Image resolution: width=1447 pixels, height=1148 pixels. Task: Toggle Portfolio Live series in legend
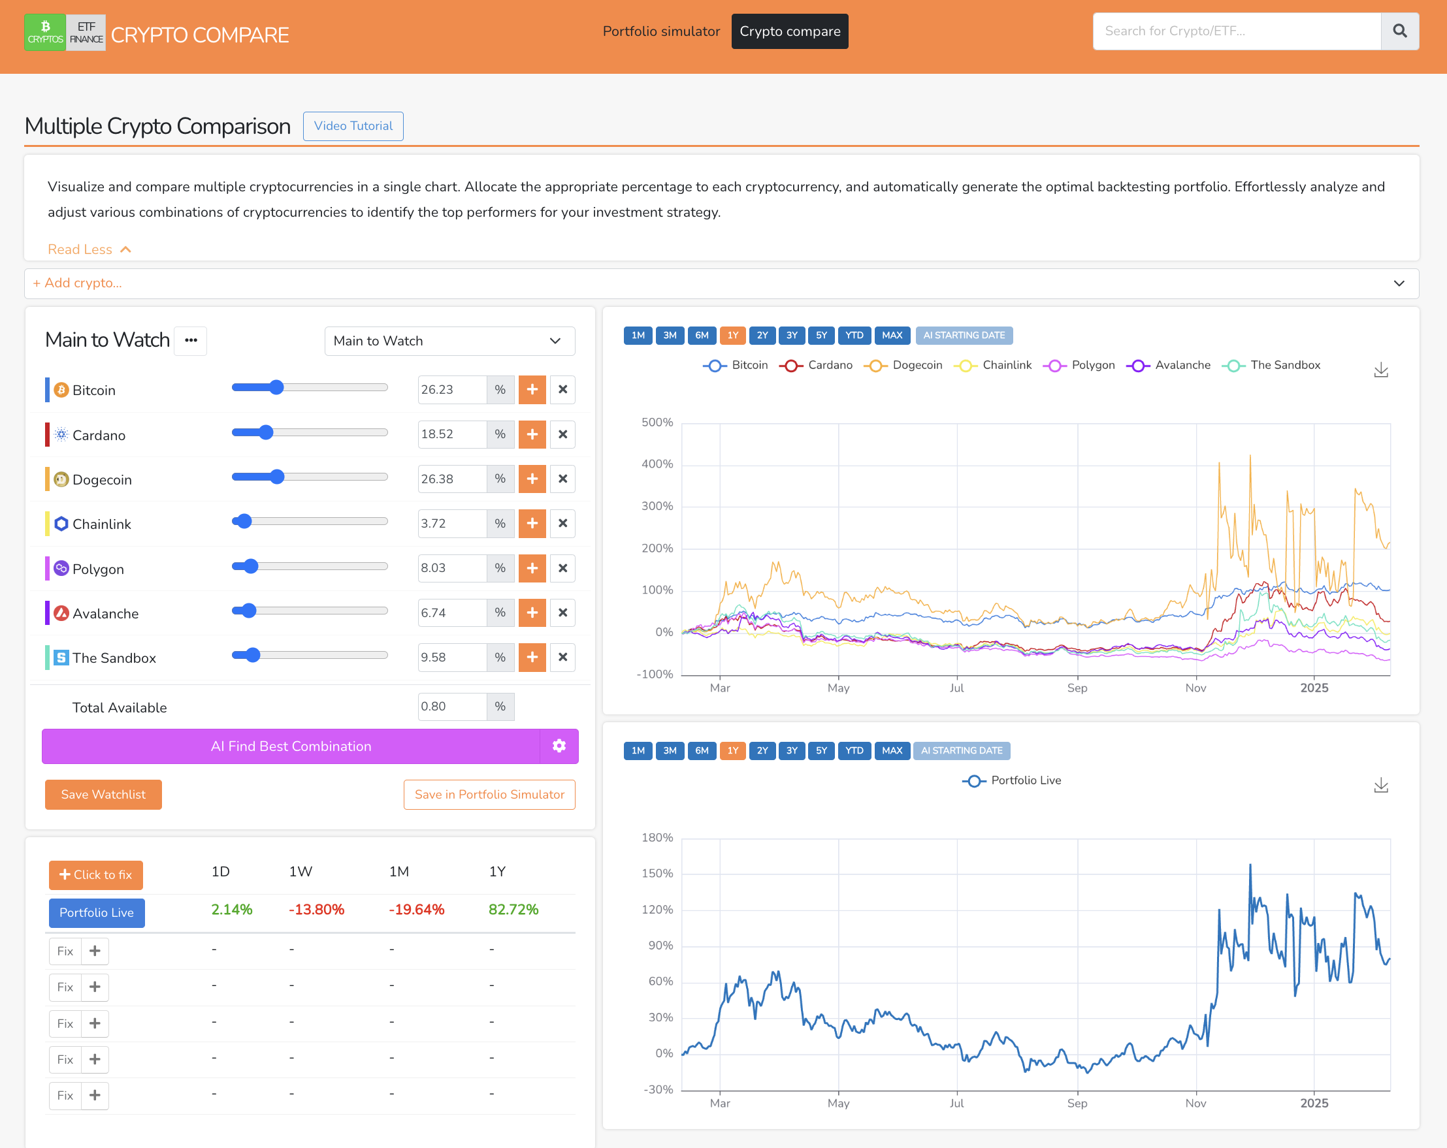1011,780
